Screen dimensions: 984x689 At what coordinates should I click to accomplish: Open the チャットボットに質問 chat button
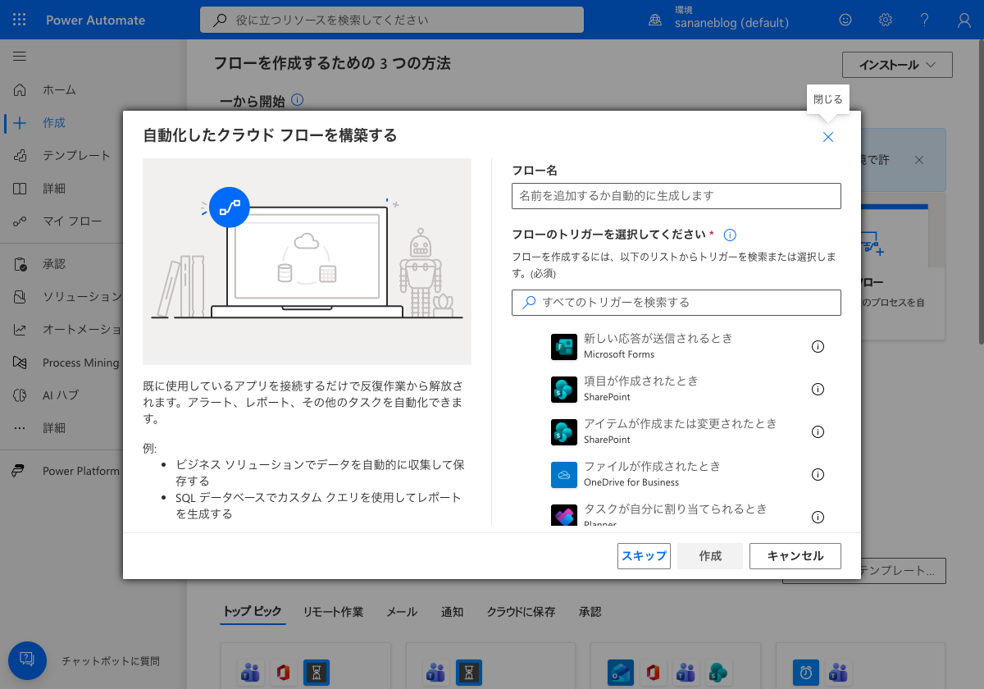point(26,659)
